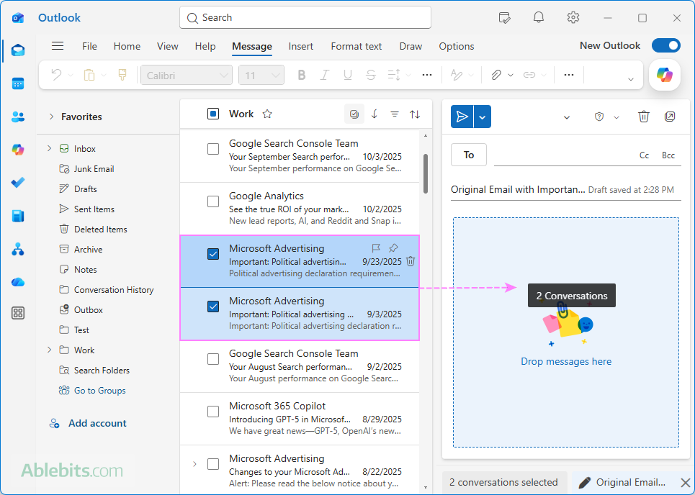
Task: Switch to the Format text ribbon tab
Action: pos(356,46)
